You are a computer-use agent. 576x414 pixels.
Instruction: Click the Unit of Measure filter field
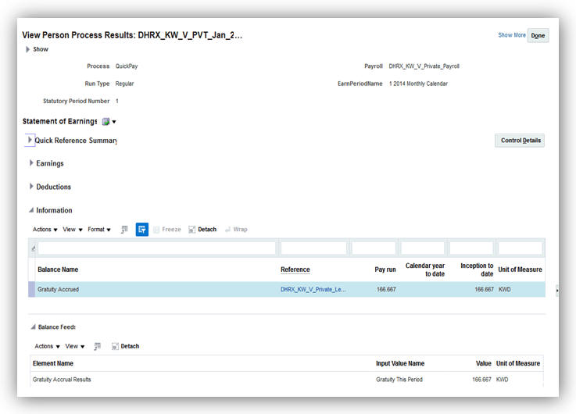click(x=521, y=248)
